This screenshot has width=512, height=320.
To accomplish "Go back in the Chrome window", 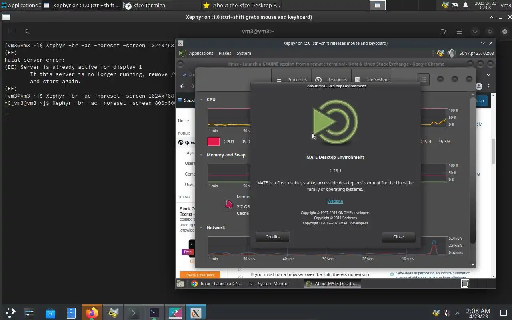I will coord(182,86).
